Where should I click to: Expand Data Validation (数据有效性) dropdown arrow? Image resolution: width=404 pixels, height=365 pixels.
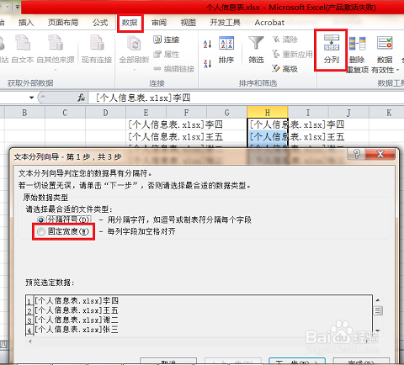397,70
